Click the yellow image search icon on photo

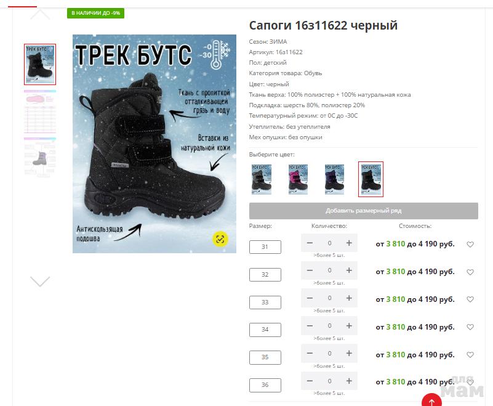(x=220, y=239)
